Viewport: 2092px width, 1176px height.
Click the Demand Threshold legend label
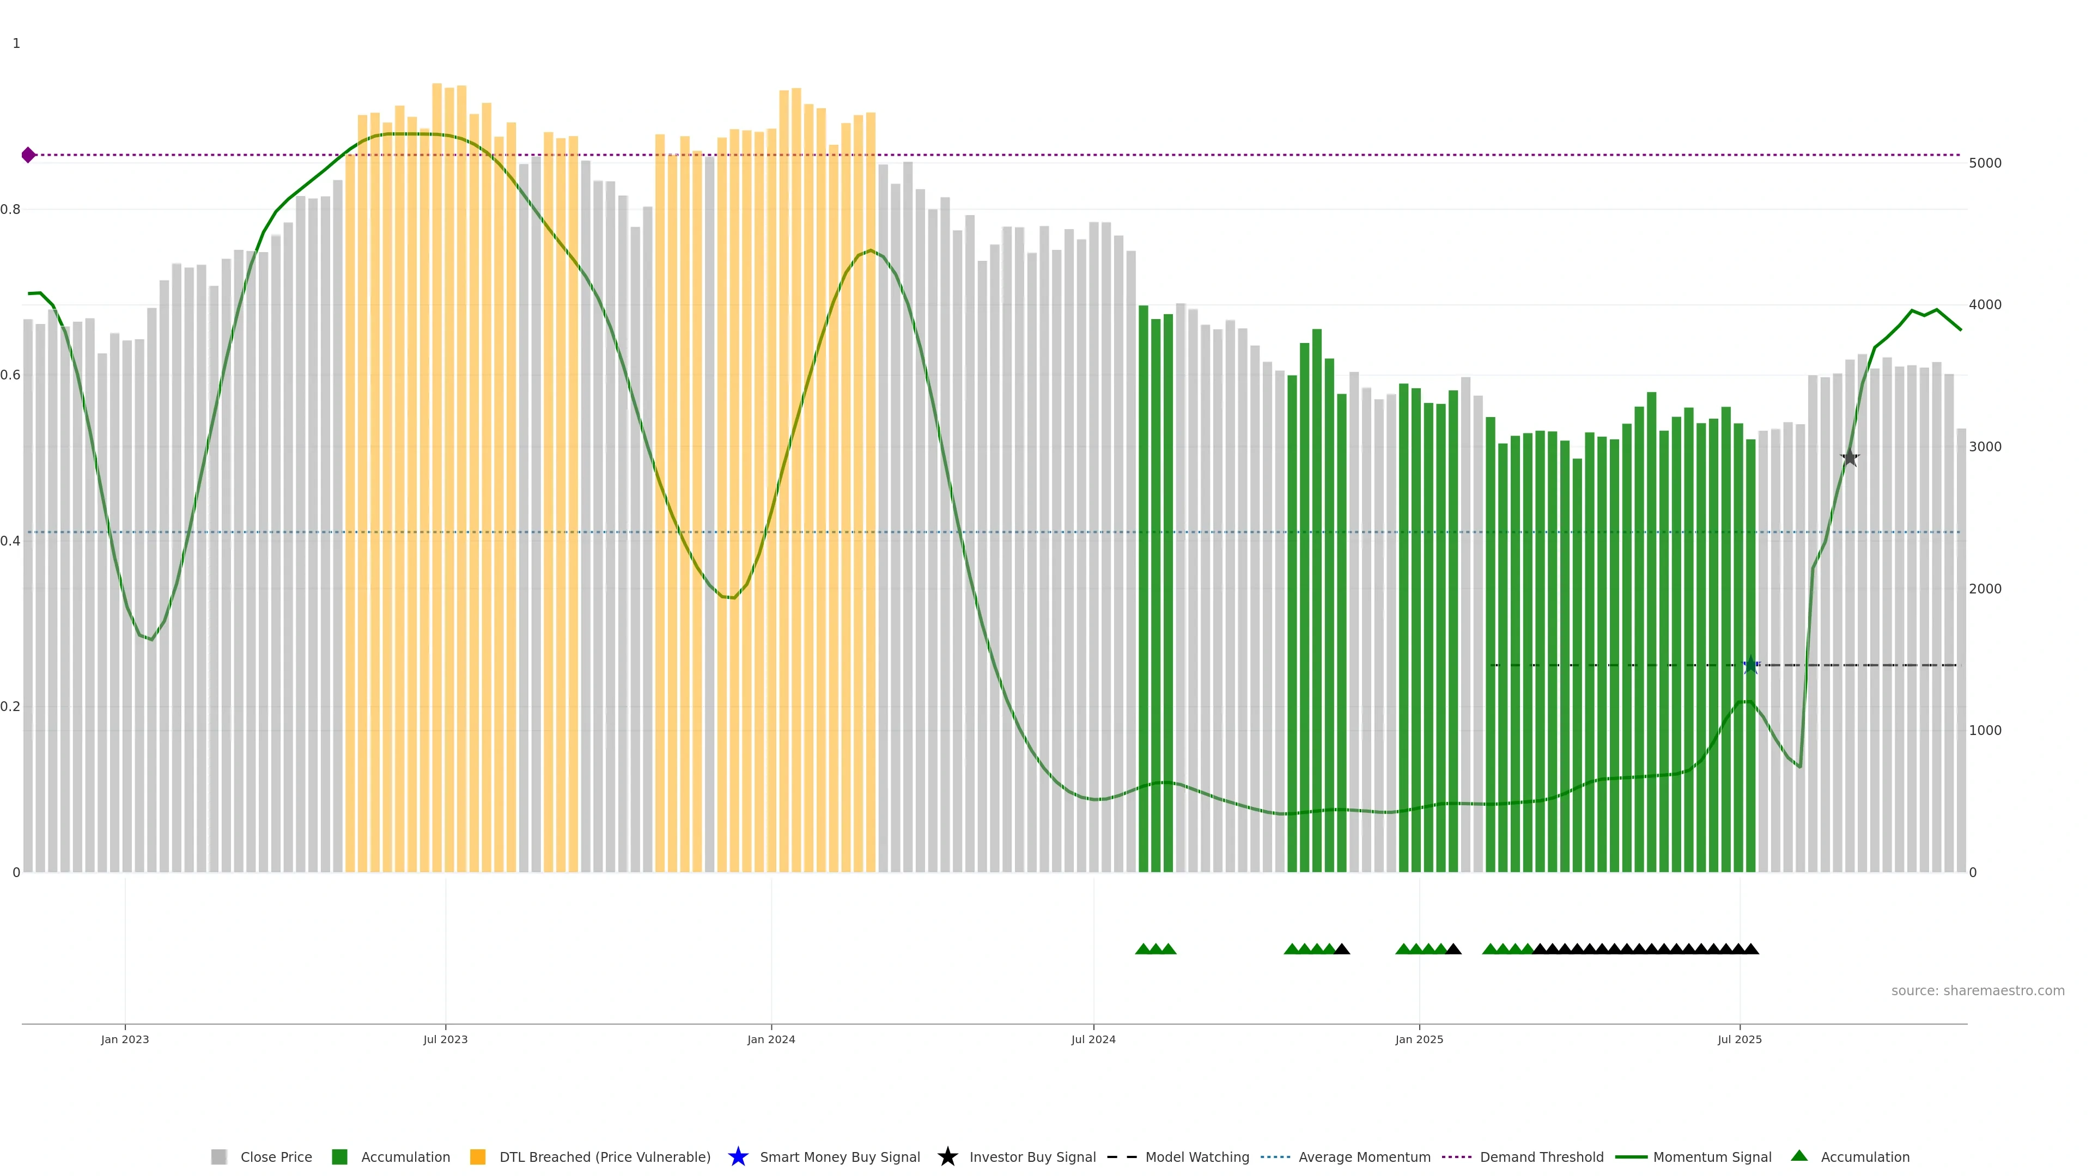point(1541,1156)
